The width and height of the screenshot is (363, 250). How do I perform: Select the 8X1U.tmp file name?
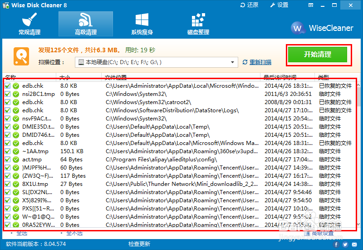click(x=35, y=184)
